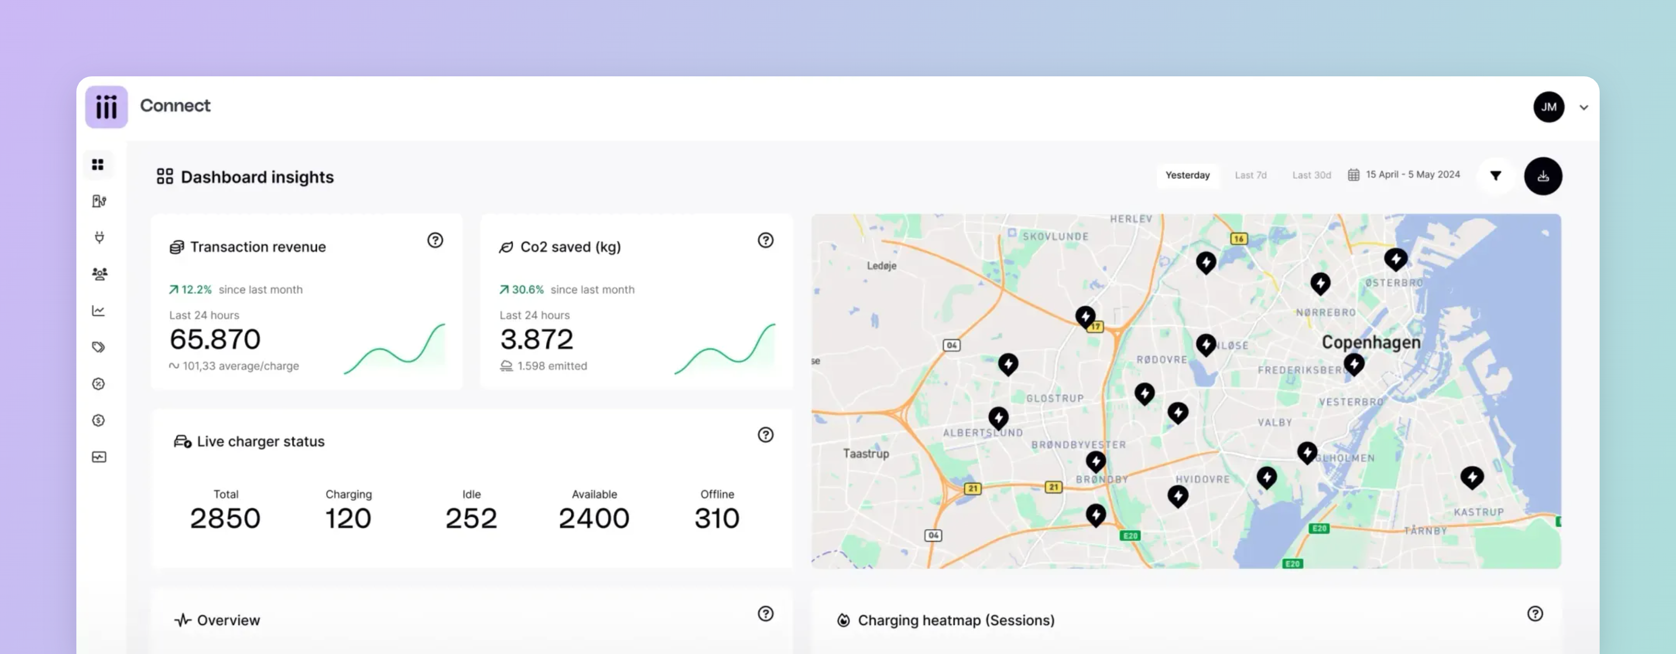The image size is (1676, 654).
Task: Switch to the Last 30d tab
Action: [x=1311, y=175]
